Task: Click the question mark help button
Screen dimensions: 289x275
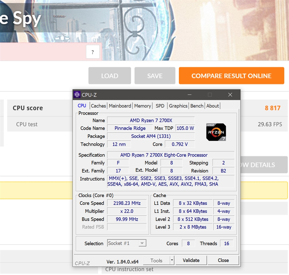Action: pos(93,52)
